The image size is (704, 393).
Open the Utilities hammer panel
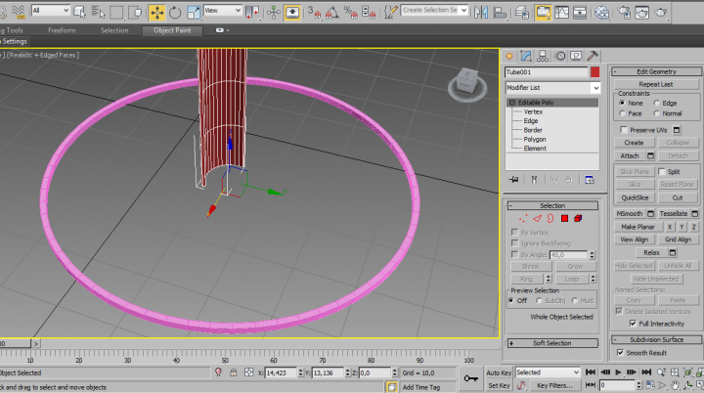click(x=593, y=56)
